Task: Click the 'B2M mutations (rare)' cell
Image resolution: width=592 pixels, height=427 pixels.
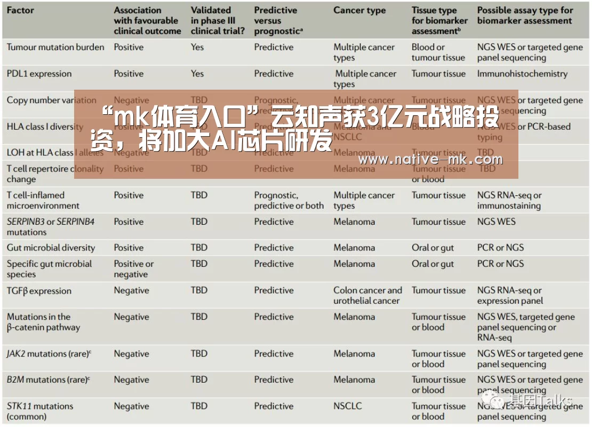Action: point(49,380)
